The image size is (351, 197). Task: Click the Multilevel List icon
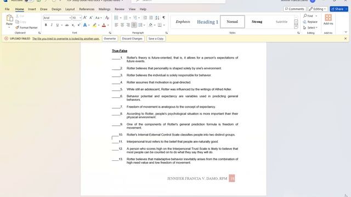point(135,18)
